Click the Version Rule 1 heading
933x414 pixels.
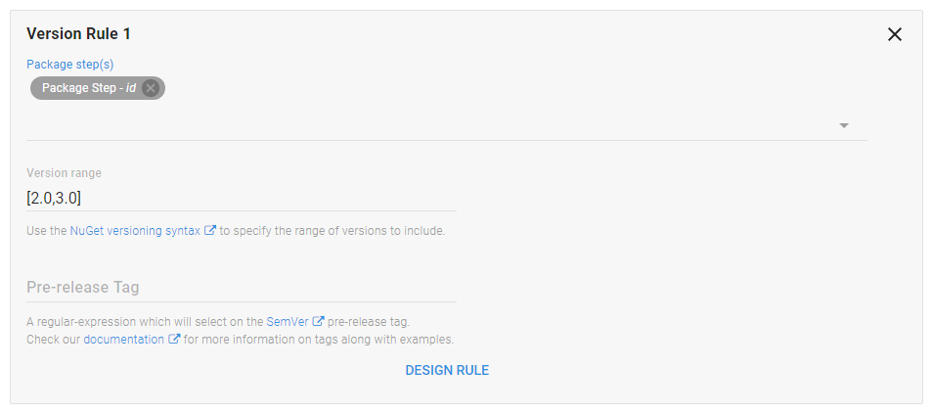pos(78,34)
